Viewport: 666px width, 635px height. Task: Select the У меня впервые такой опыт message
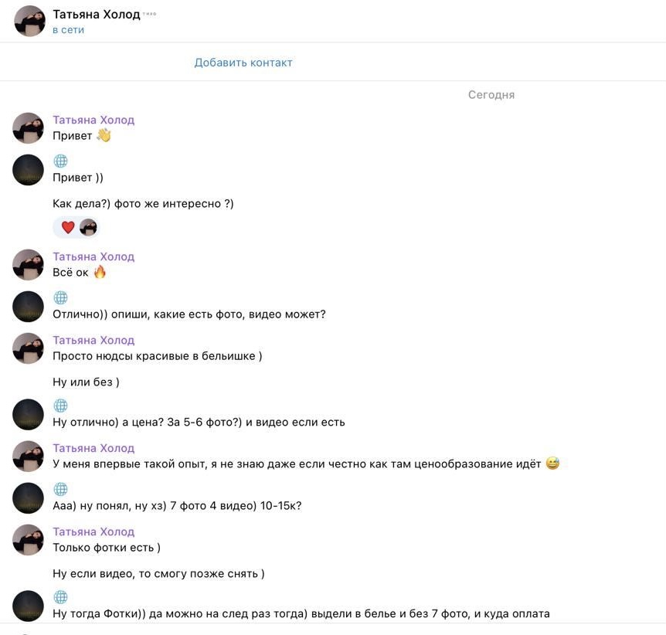(306, 464)
